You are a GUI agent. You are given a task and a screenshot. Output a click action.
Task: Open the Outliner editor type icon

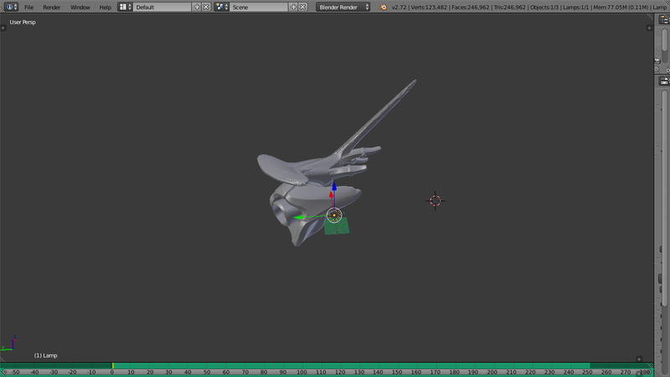(663, 20)
